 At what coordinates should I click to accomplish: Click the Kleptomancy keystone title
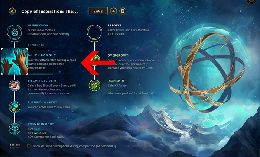point(42,55)
